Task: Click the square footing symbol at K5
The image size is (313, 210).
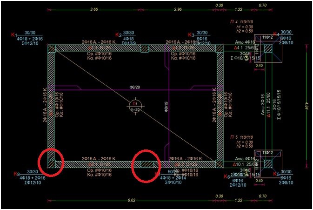Action: click(x=268, y=164)
